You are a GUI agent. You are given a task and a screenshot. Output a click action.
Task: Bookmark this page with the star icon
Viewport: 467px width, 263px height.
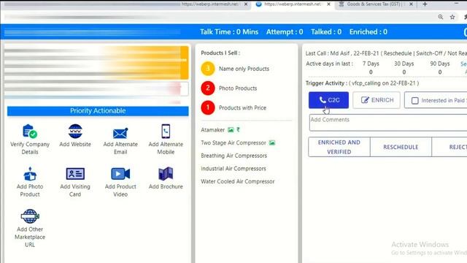point(452,17)
